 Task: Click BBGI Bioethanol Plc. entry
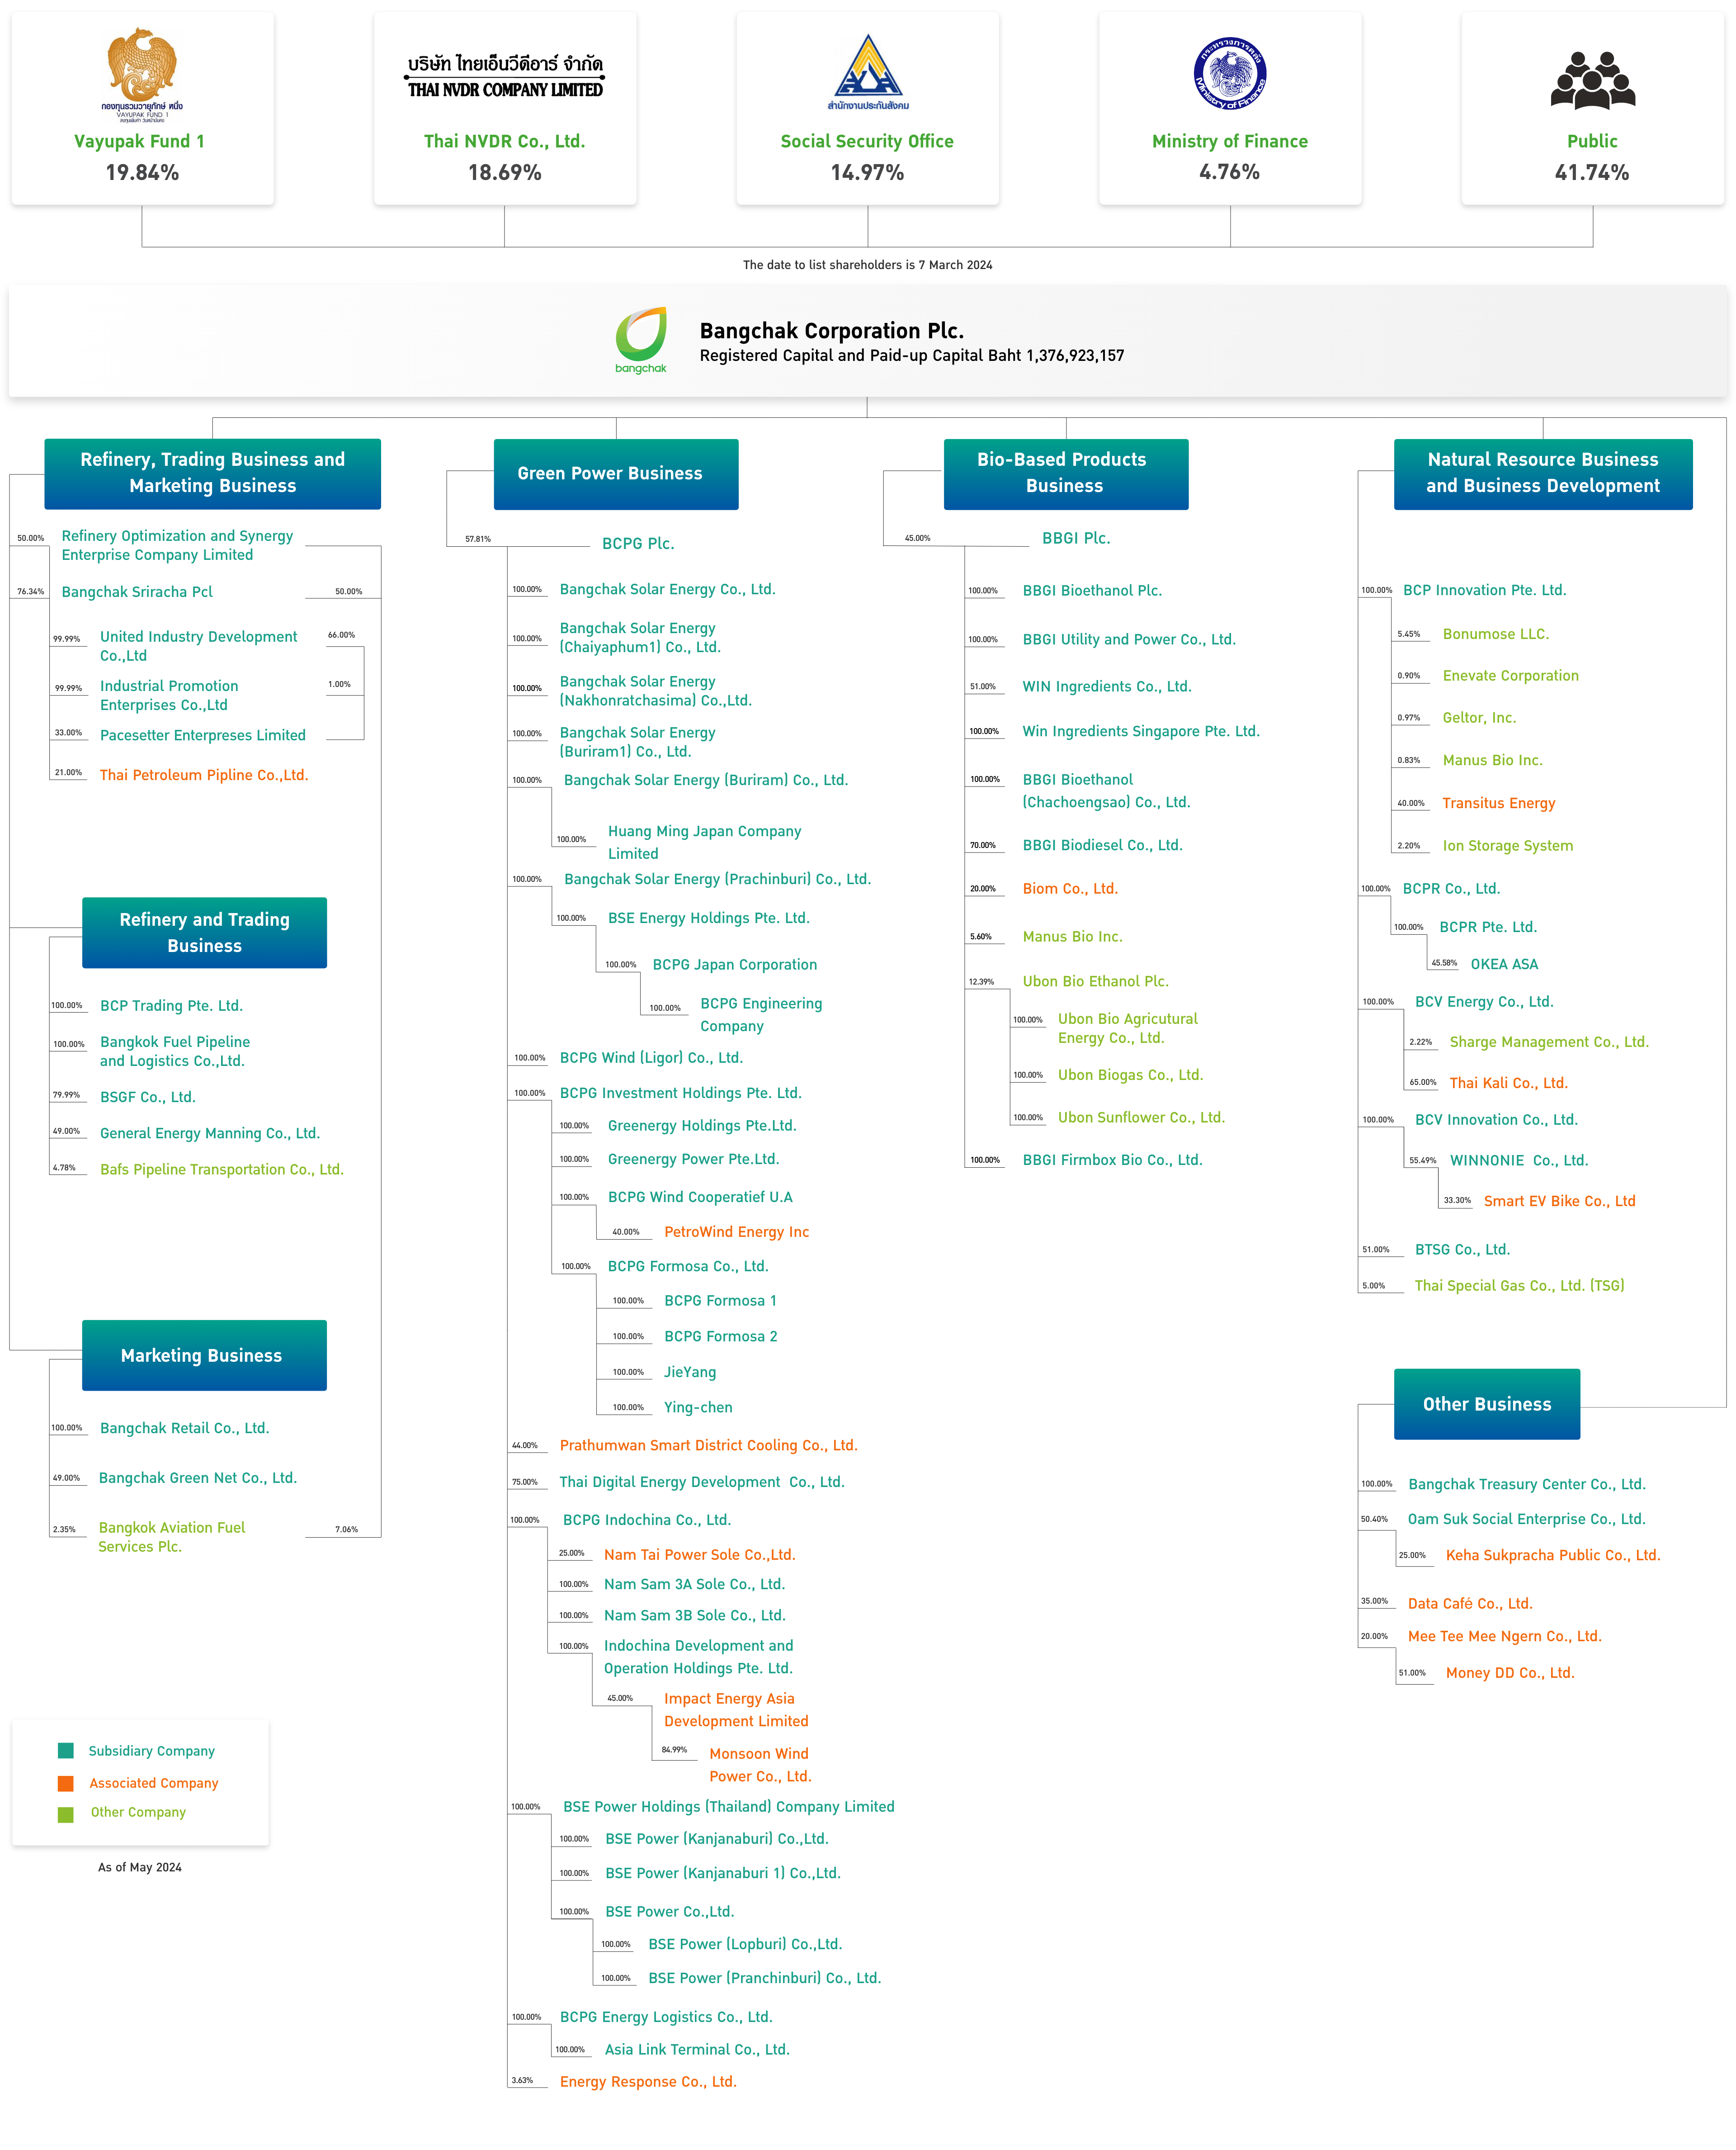[1092, 590]
